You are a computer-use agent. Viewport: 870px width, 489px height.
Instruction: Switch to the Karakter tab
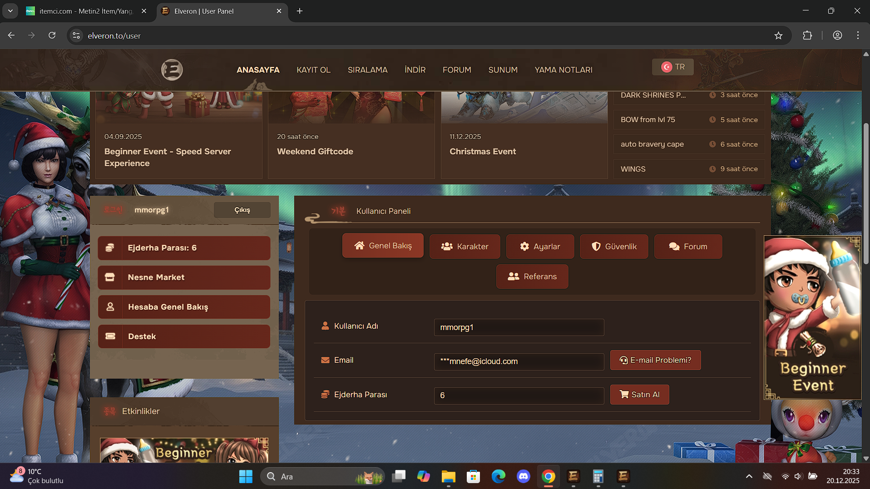point(465,247)
